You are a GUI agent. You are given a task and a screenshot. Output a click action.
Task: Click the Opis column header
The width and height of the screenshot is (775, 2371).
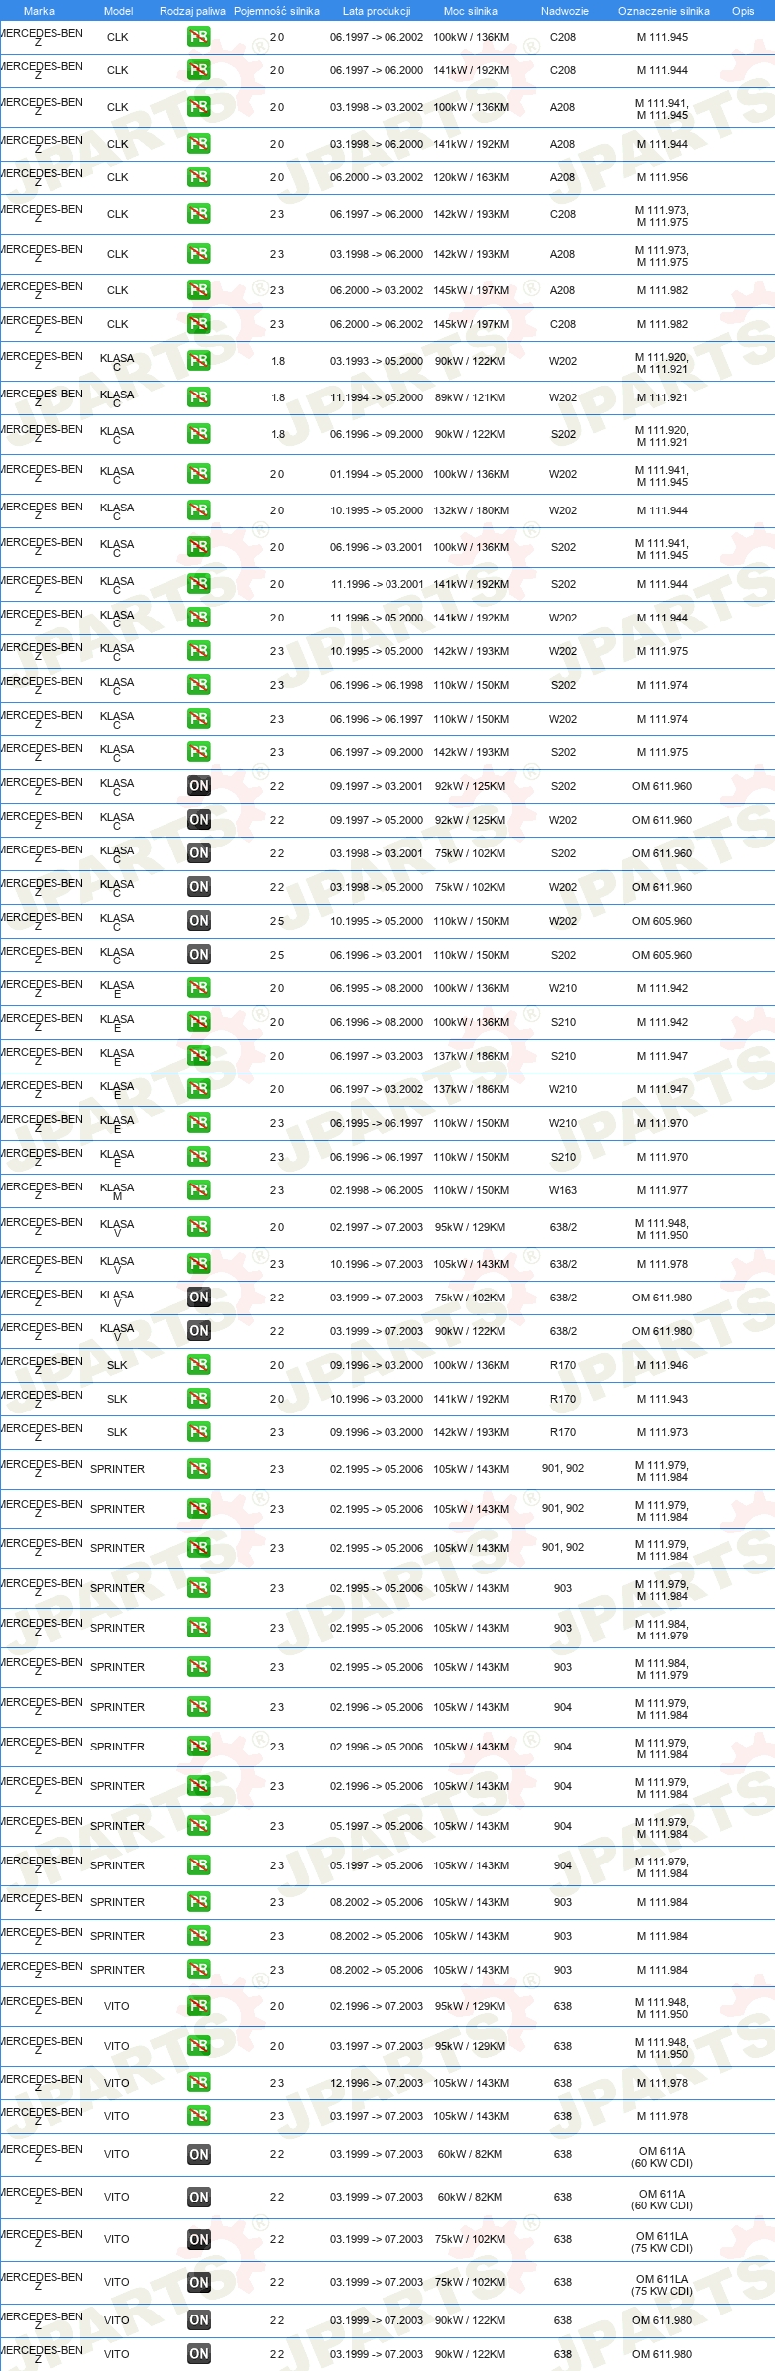(743, 11)
